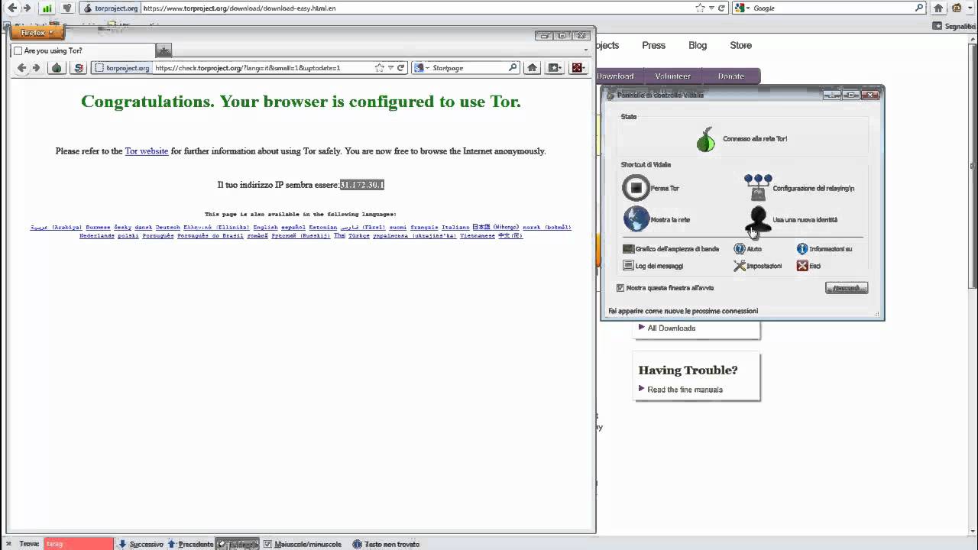The height and width of the screenshot is (550, 978).
Task: Open the Press menu item on torproject.org
Action: coord(653,45)
